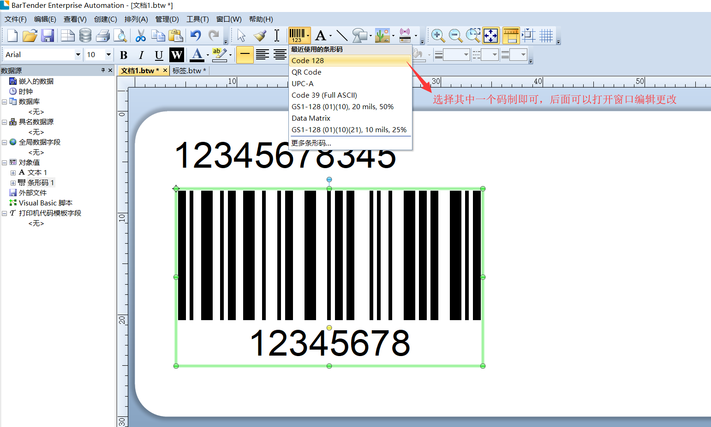Click the font color A swatch

[197, 55]
